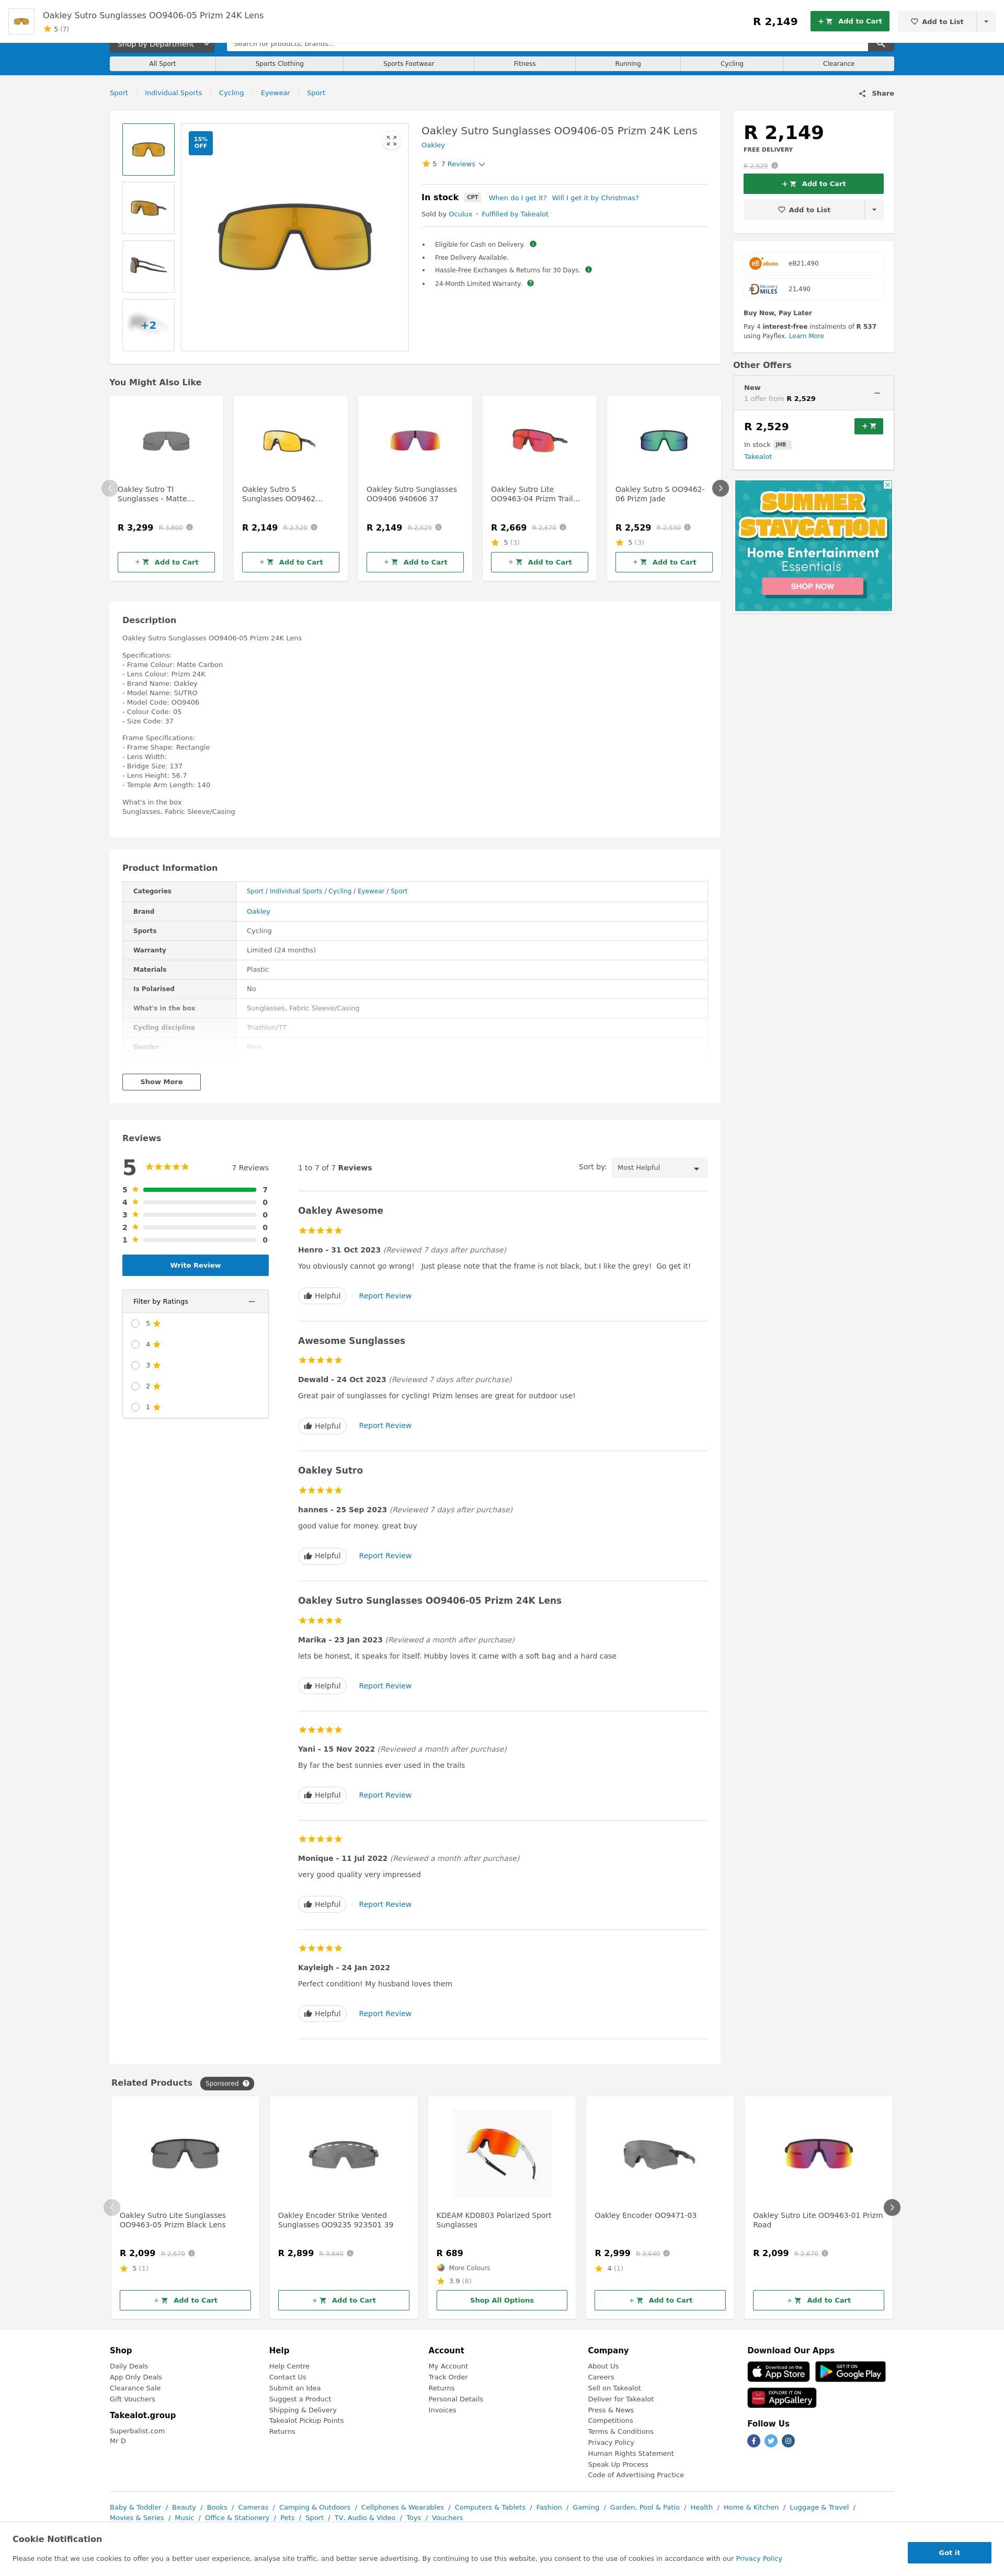Show previous Related Products with the arrow
The width and height of the screenshot is (1004, 2576).
tap(112, 2207)
